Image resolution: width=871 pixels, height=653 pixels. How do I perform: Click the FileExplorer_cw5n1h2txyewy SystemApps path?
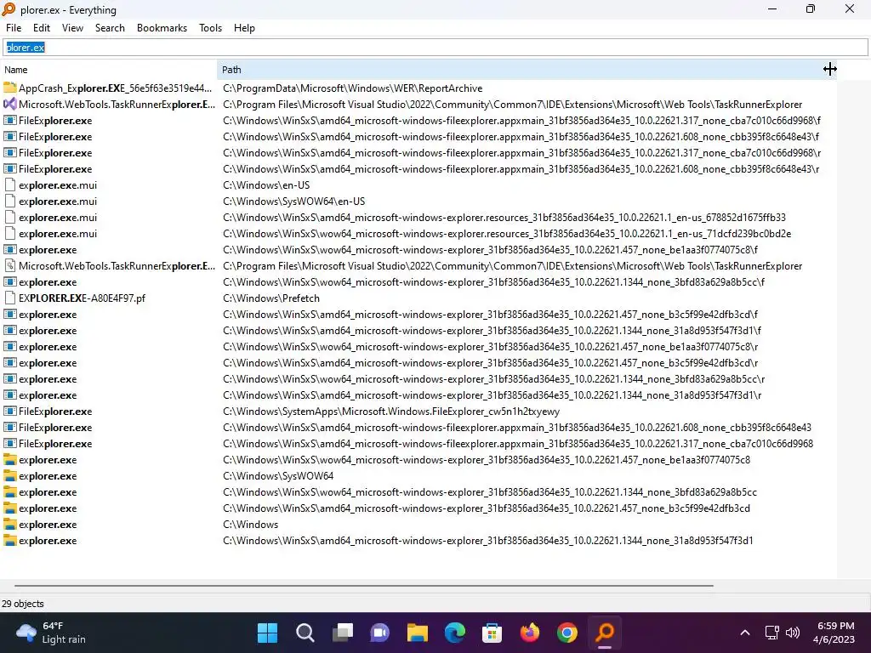pyautogui.click(x=391, y=412)
